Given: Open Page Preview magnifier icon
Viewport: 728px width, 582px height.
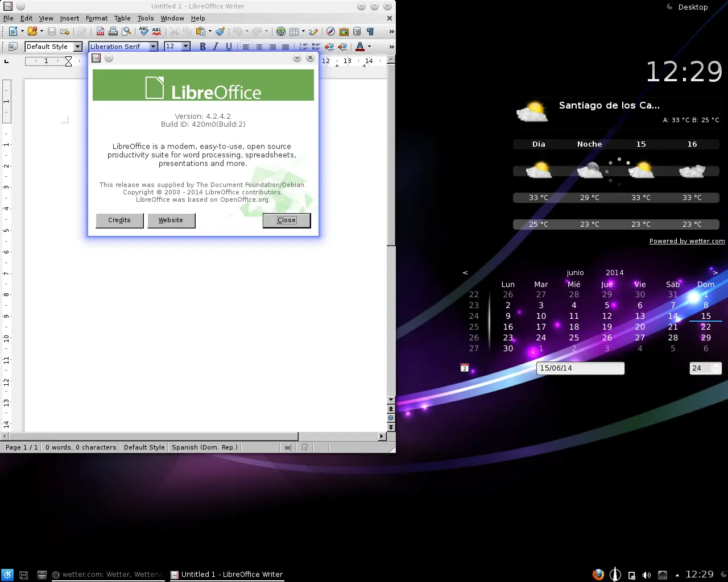Looking at the screenshot, I should click(x=126, y=31).
